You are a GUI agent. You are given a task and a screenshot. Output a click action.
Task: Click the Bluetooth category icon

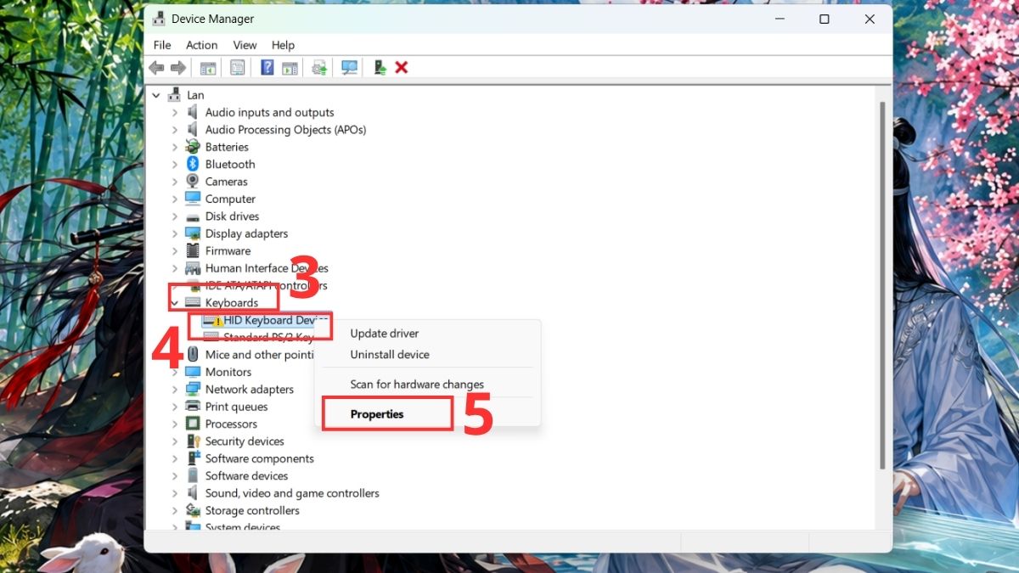pyautogui.click(x=193, y=164)
